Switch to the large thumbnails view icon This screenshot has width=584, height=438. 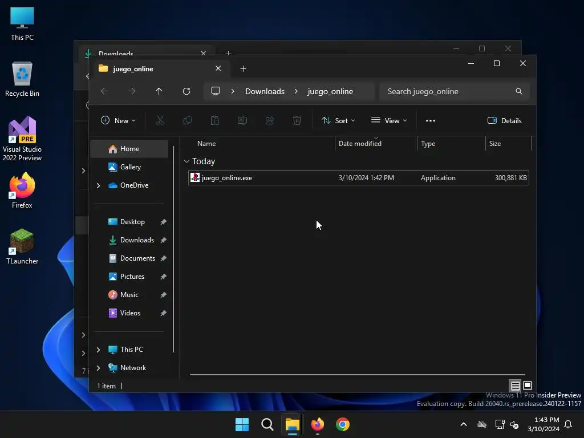[528, 386]
